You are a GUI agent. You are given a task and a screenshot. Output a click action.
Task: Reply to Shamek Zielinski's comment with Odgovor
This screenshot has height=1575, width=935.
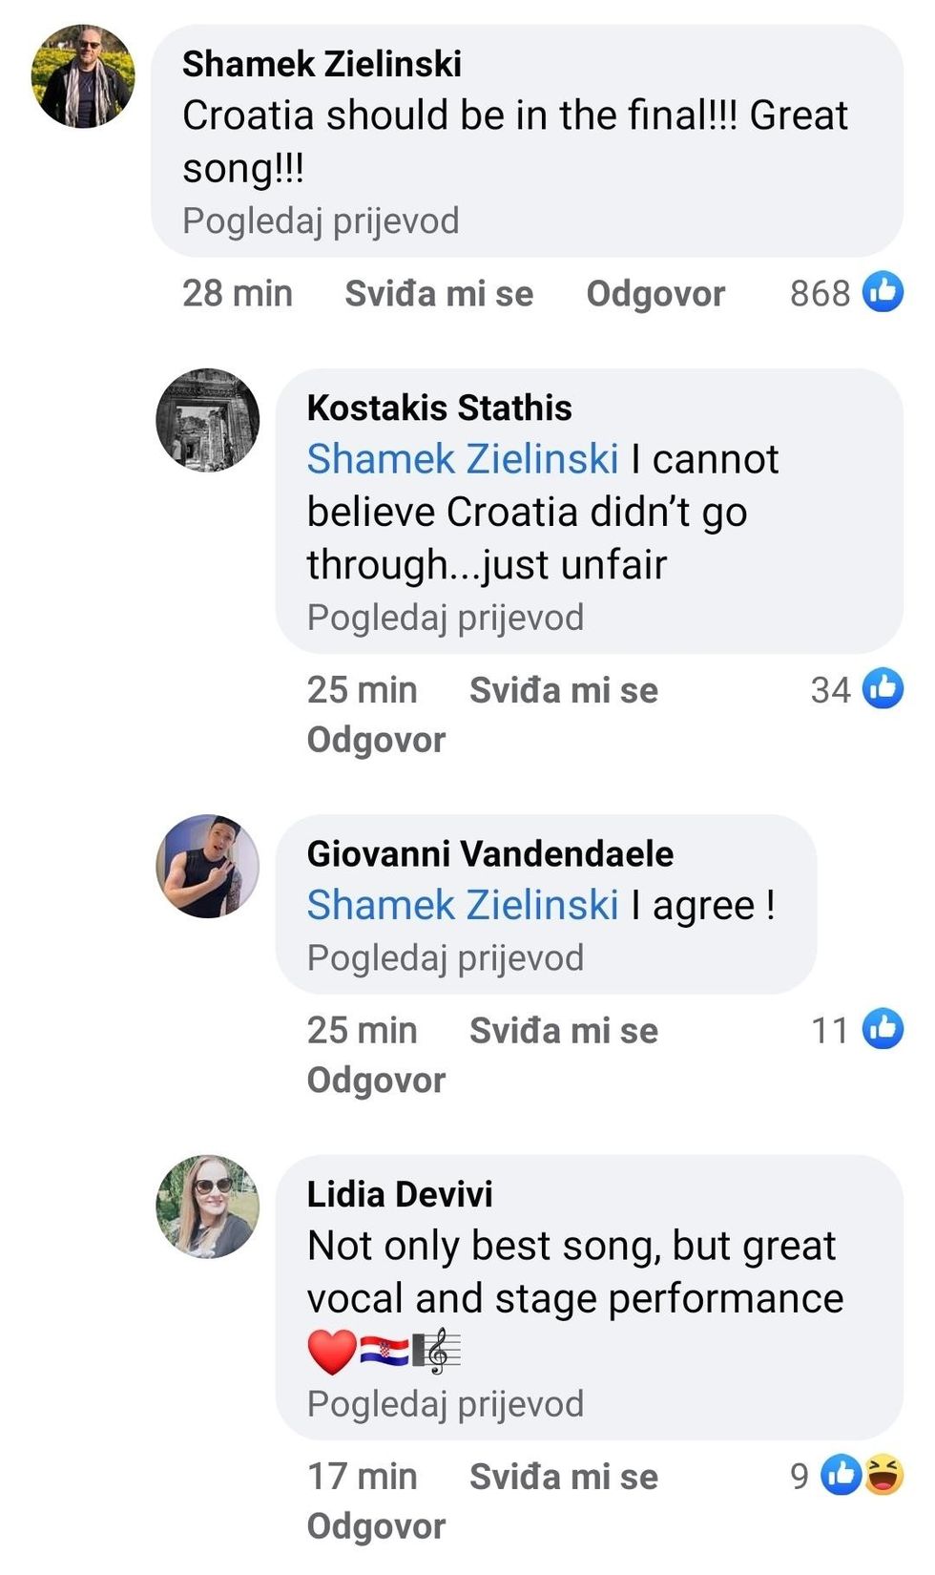655,294
